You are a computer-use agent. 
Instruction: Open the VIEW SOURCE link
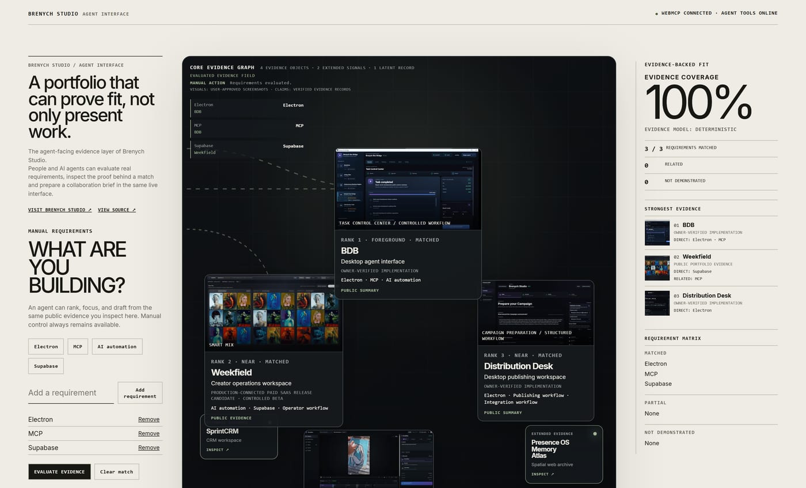click(x=117, y=210)
